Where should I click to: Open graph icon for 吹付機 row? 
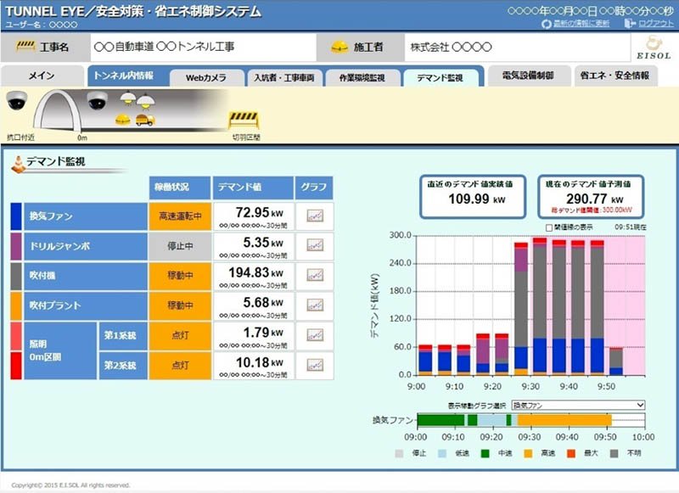(x=315, y=275)
